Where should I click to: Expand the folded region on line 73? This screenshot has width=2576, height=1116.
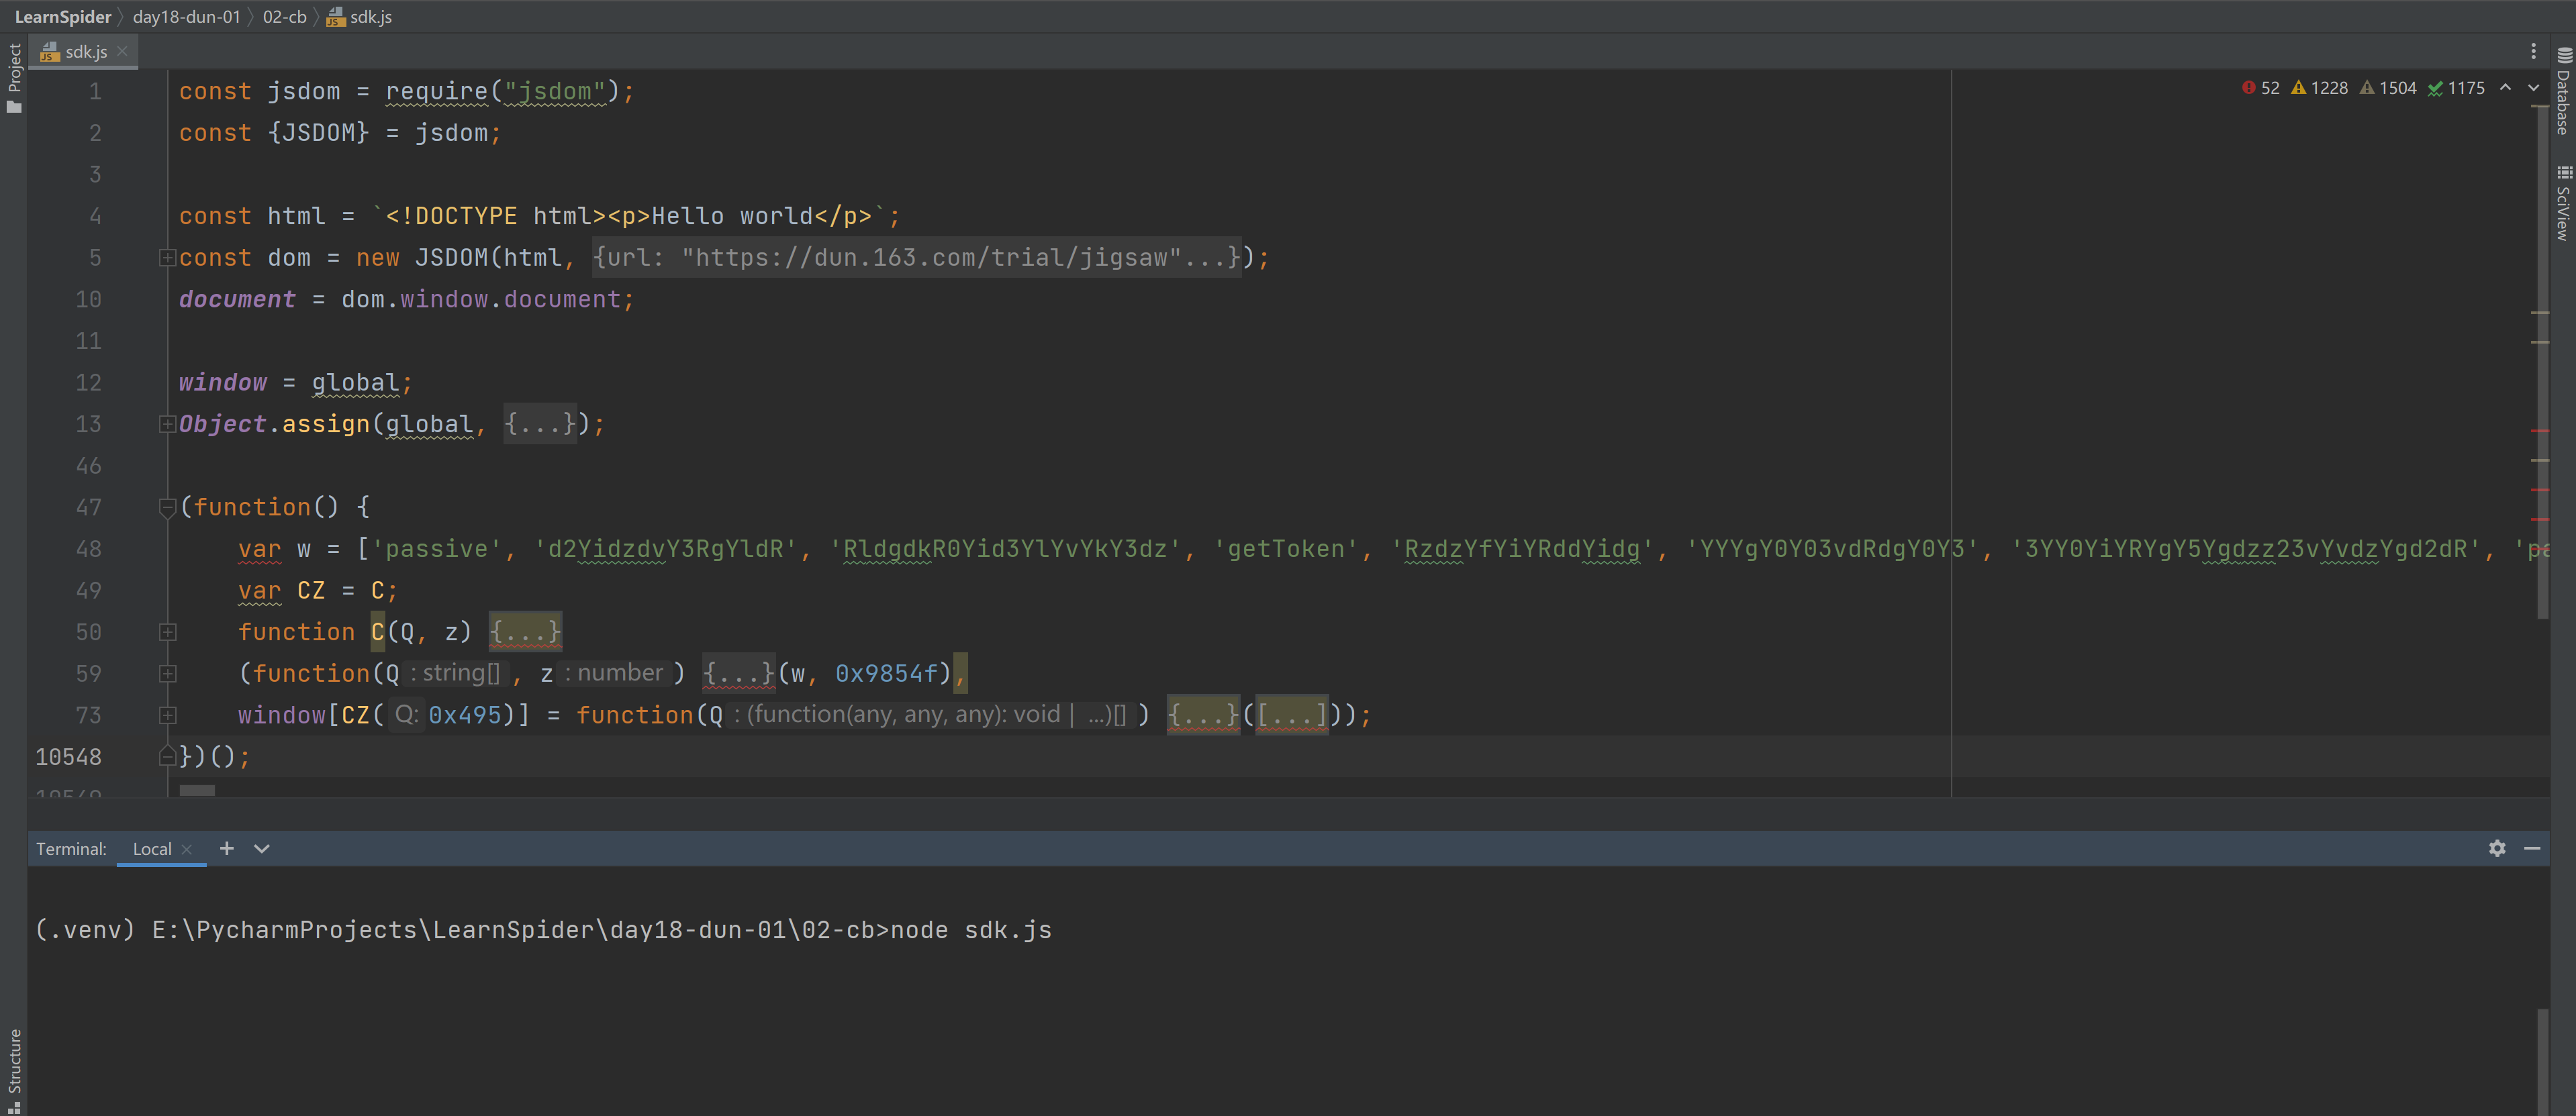tap(167, 716)
